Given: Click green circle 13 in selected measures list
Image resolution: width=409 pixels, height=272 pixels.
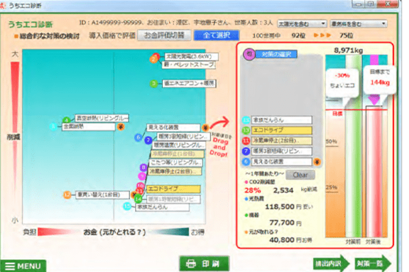Looking at the screenshot, I should (x=246, y=131).
